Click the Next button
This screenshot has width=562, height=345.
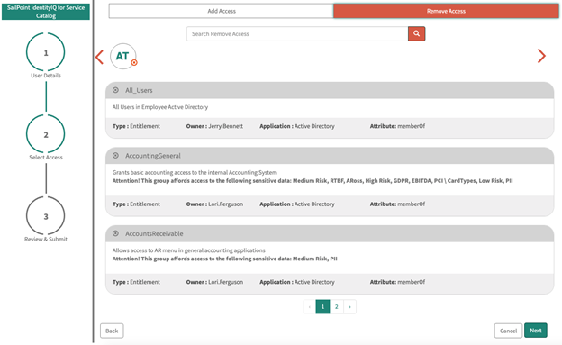[x=536, y=331]
